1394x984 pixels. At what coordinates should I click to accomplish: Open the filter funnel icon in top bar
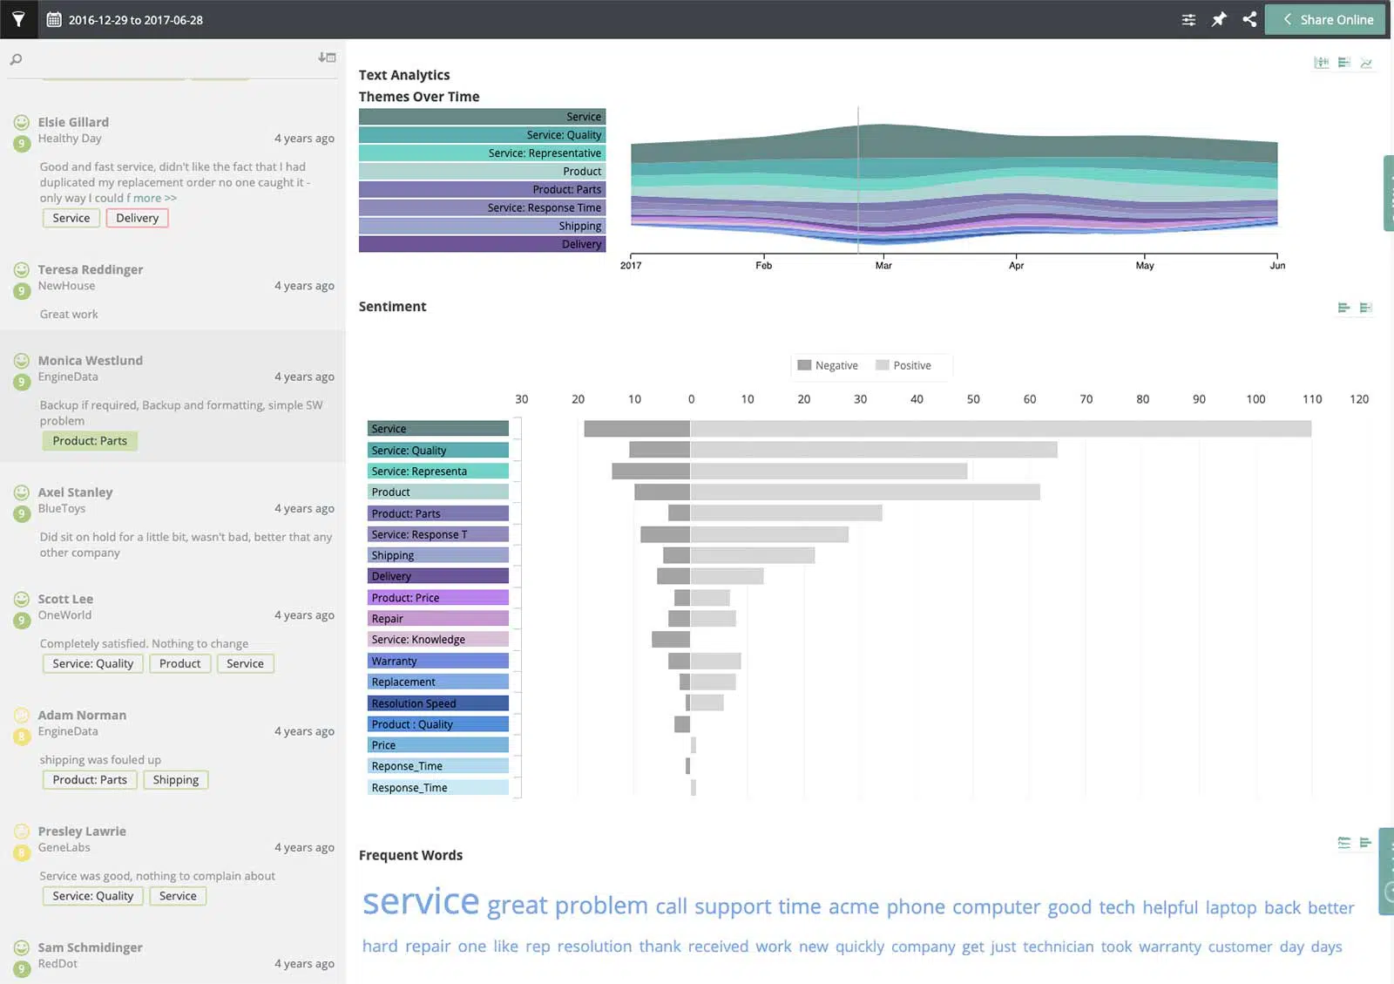pyautogui.click(x=18, y=19)
